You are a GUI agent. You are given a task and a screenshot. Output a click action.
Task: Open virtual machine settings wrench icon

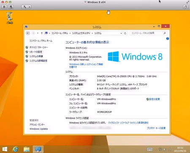(x=24, y=7)
